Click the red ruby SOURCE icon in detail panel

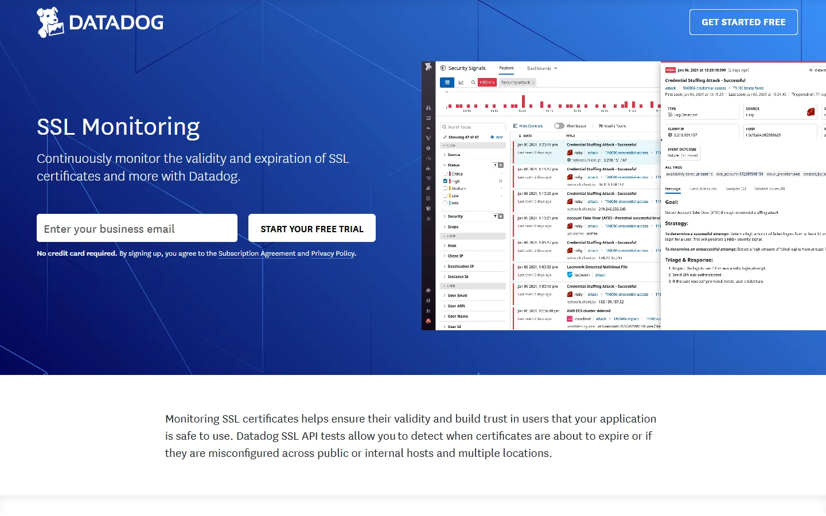pyautogui.click(x=811, y=112)
